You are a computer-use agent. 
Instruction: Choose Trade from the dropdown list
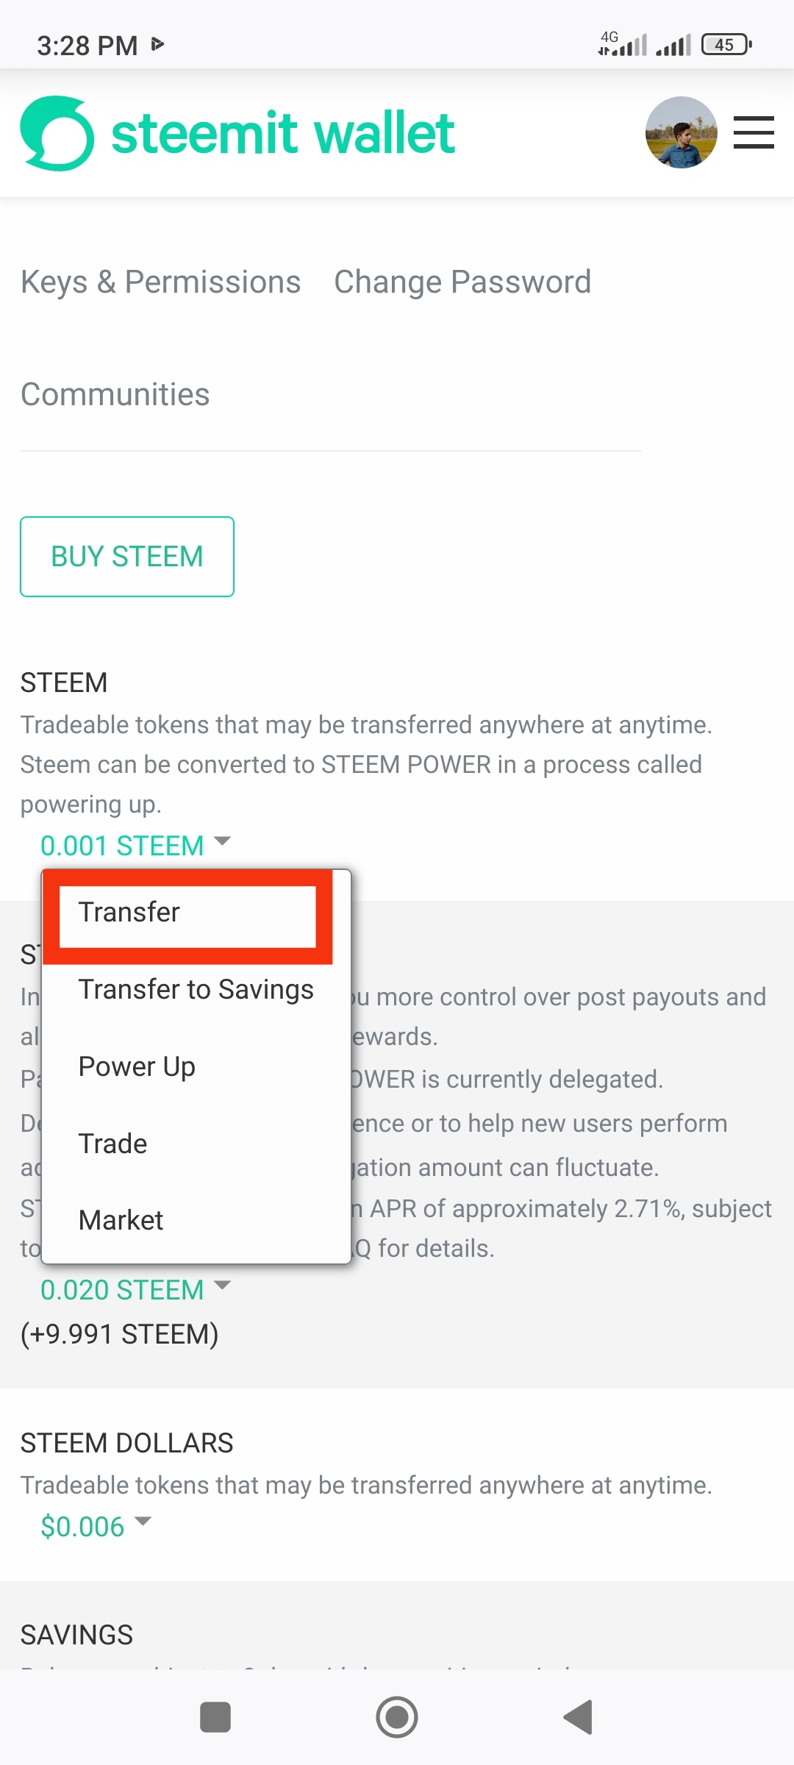coord(113,1144)
